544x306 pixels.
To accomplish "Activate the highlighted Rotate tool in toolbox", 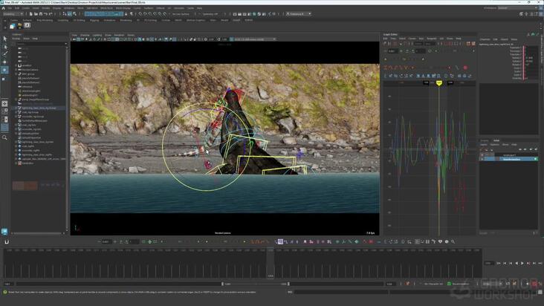I will 5,70.
